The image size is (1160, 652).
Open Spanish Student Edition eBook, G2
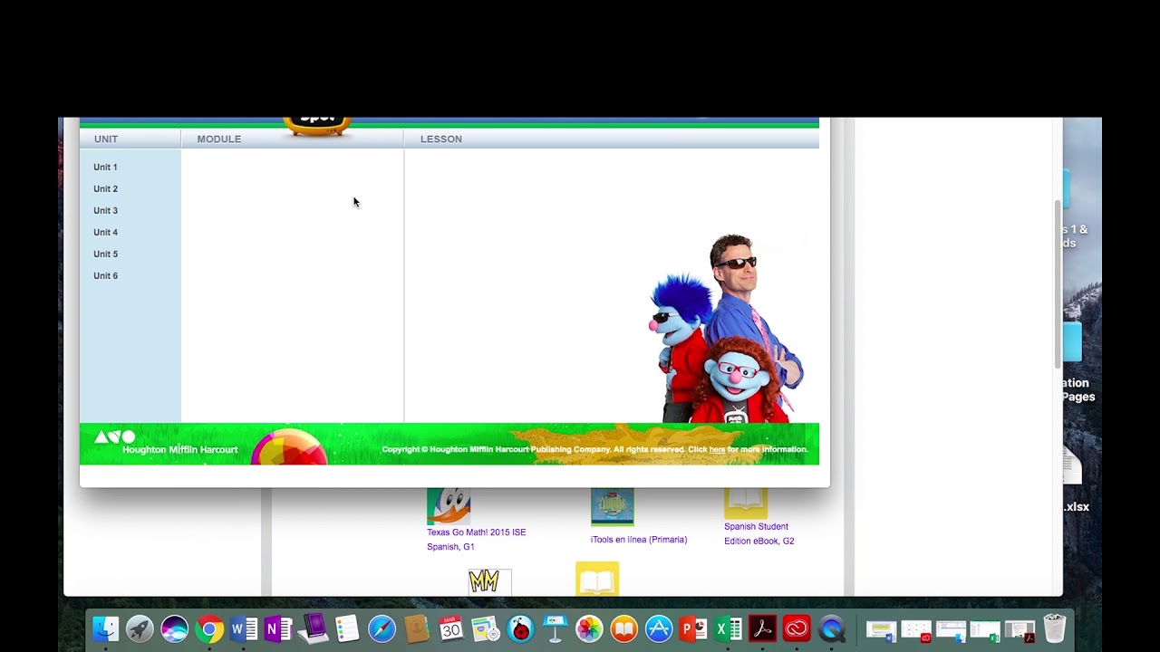tap(759, 533)
